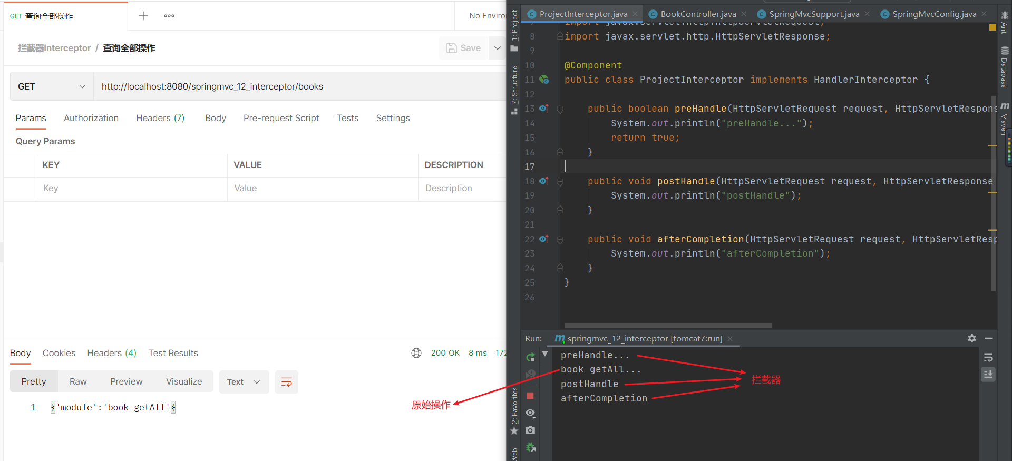Fold the afterCompletion method at line 22
This screenshot has width=1012, height=461.
tap(560, 239)
